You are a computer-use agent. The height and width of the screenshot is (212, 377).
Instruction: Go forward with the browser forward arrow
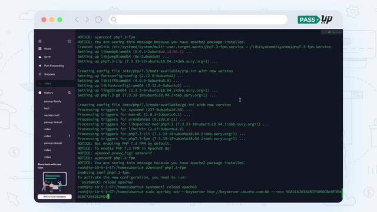coord(87,19)
